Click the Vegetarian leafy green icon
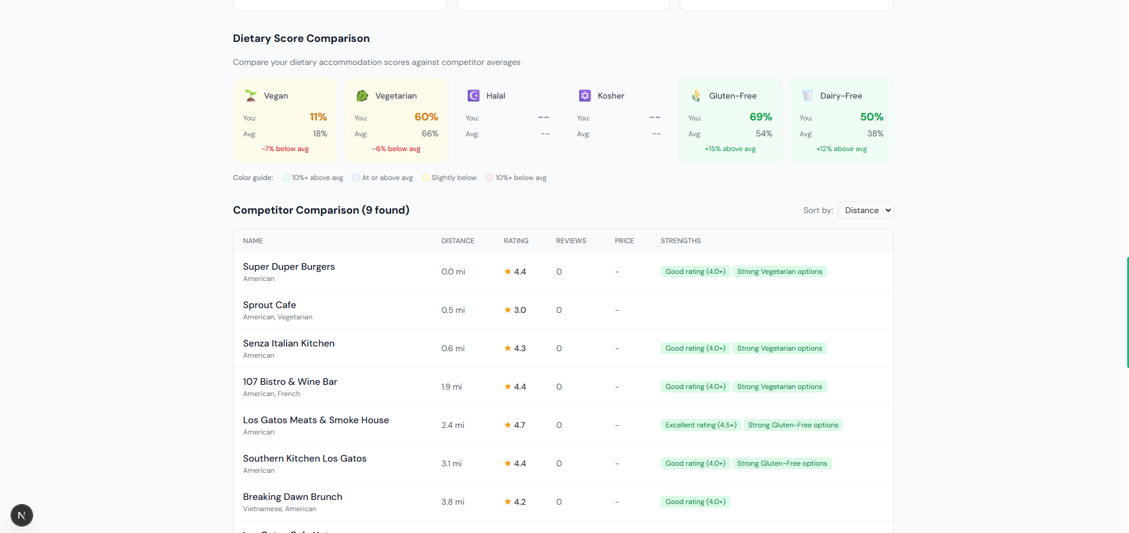The width and height of the screenshot is (1129, 533). pos(362,96)
